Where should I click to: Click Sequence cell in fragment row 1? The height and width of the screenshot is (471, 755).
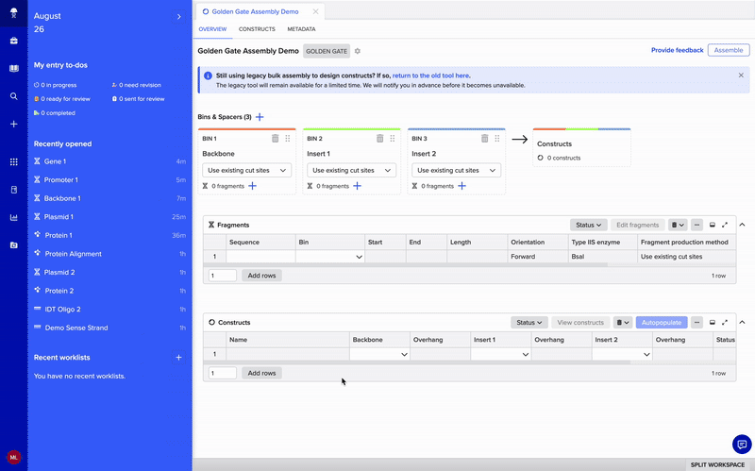[x=260, y=257]
